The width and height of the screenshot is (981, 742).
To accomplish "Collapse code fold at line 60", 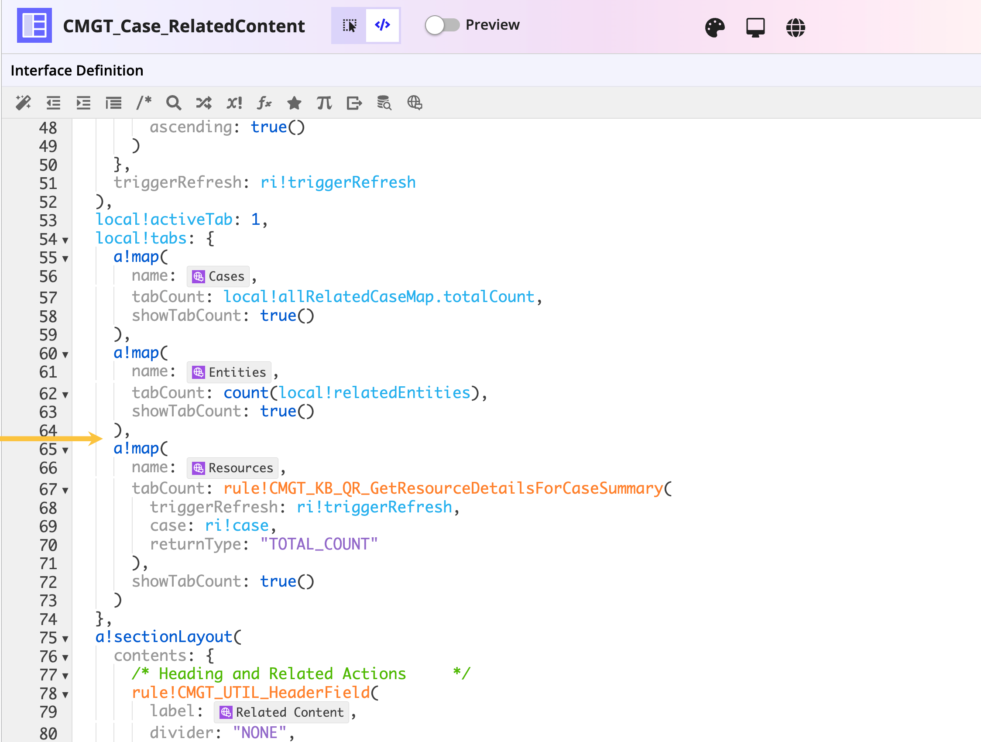I will 65,354.
